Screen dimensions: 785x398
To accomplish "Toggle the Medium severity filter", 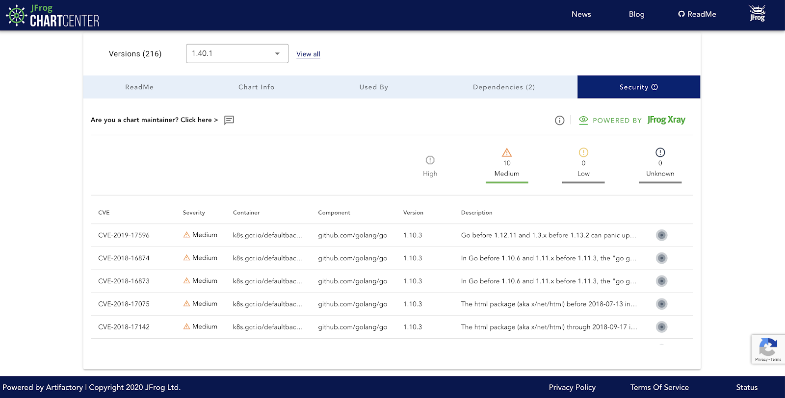I will pos(506,164).
